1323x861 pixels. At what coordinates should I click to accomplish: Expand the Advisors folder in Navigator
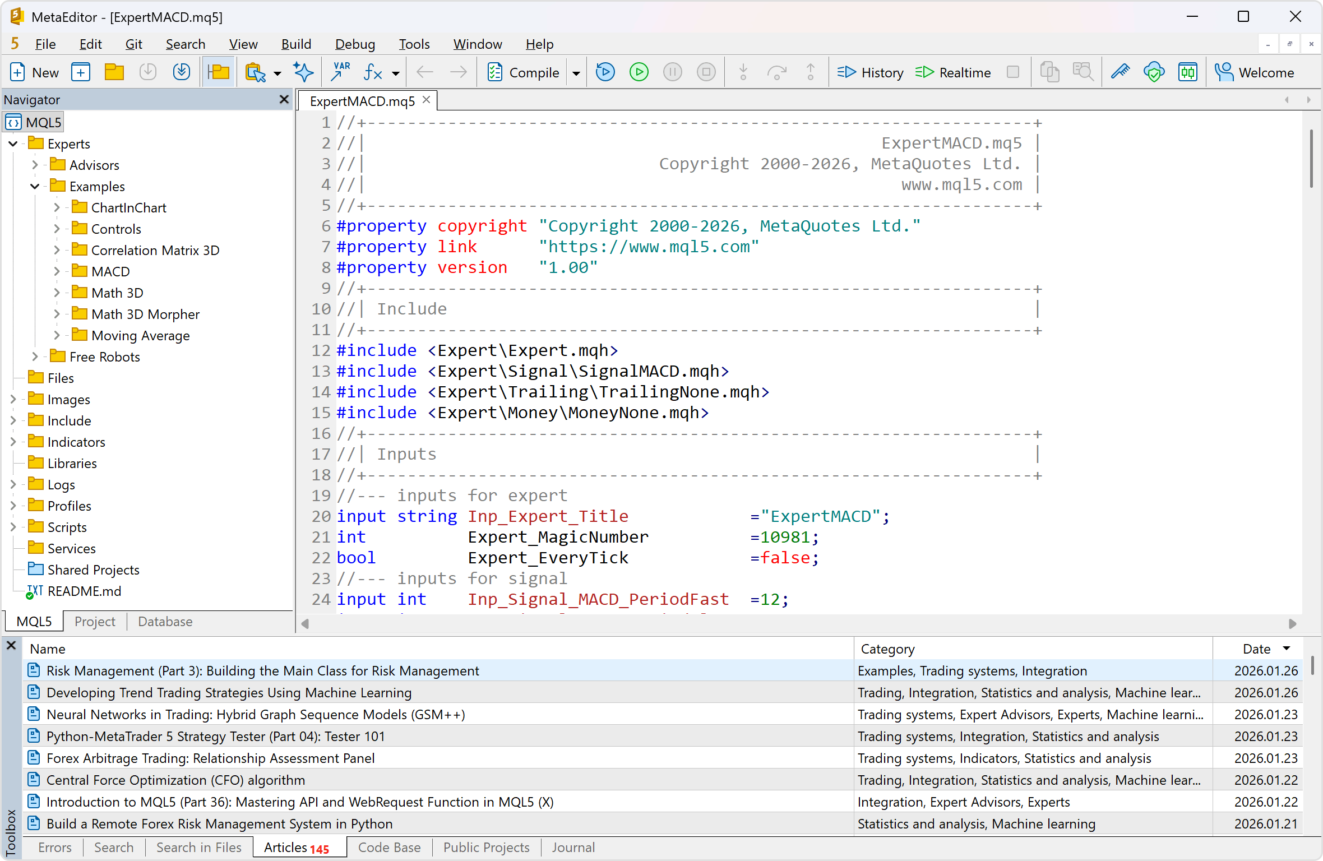click(36, 164)
